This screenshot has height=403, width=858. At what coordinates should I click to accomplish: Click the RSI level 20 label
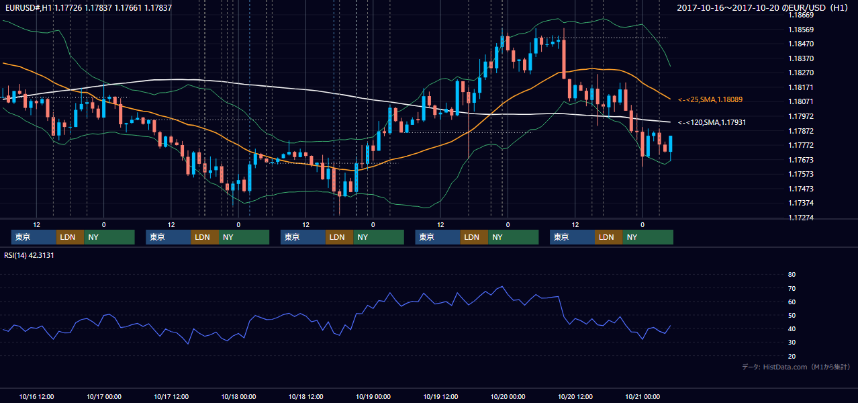(792, 357)
